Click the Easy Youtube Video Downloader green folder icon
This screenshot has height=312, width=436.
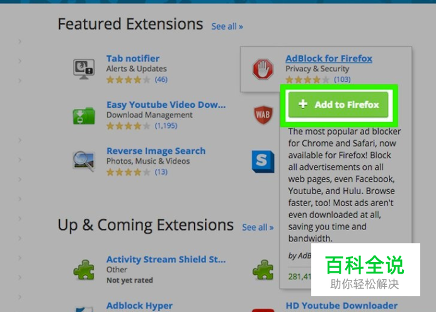84,115
